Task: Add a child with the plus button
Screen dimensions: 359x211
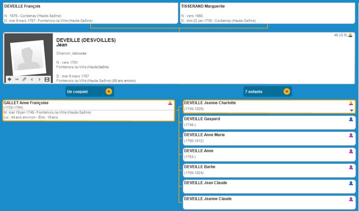Action: (x=287, y=92)
